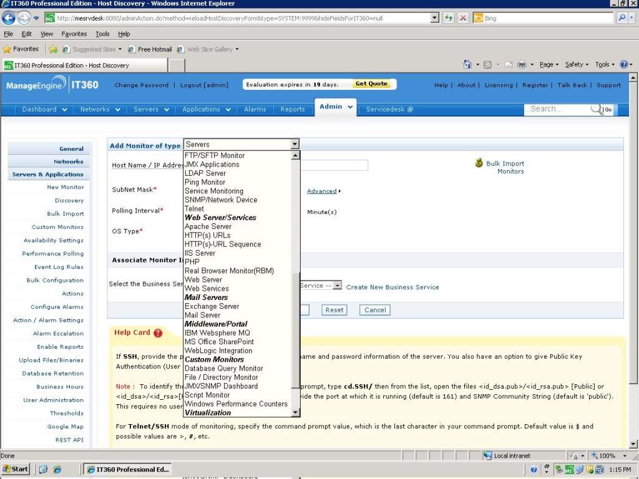Click the Print icon in command bar
The width and height of the screenshot is (639, 479).
(522, 64)
